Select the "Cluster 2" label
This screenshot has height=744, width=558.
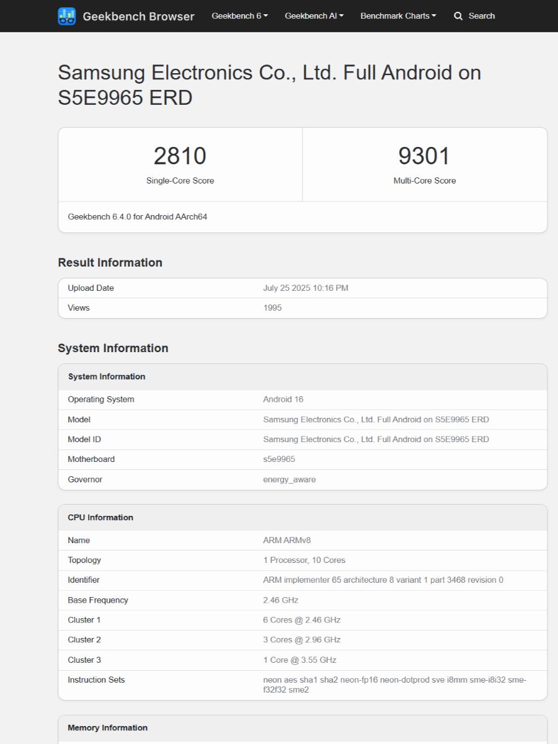[x=84, y=640]
